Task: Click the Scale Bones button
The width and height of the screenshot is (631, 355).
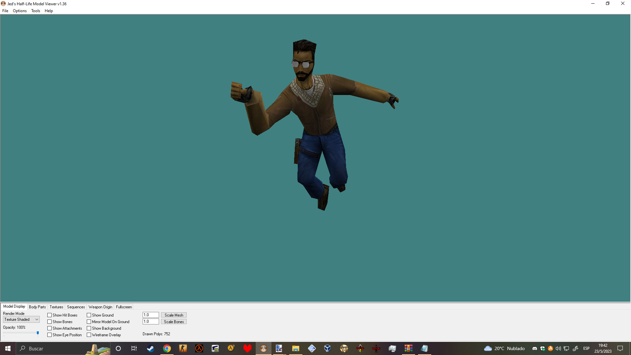Action: 174,322
